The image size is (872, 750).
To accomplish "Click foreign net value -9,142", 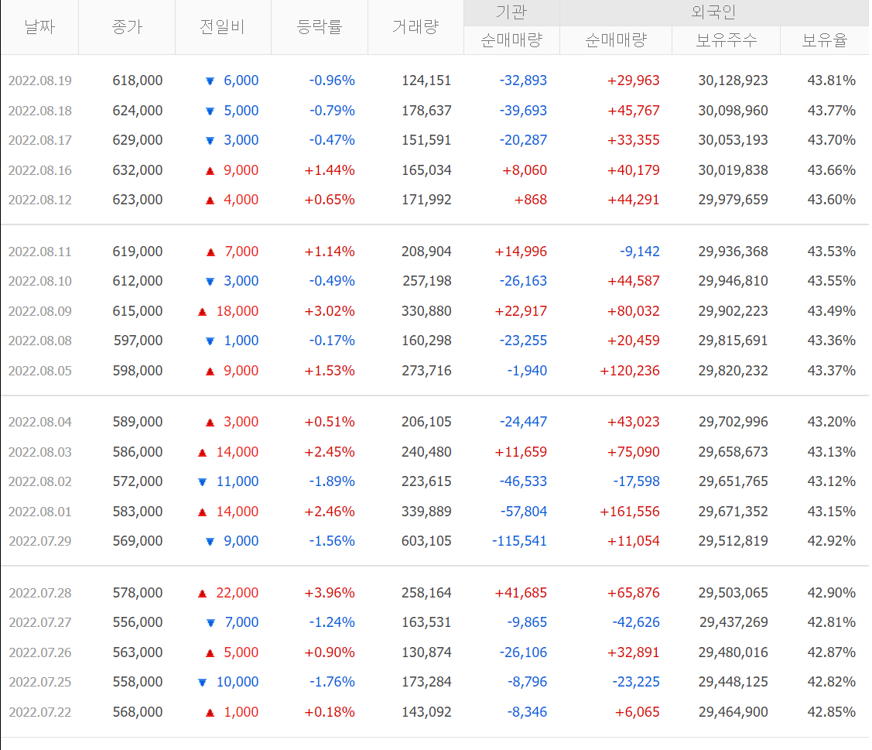I will 640,252.
